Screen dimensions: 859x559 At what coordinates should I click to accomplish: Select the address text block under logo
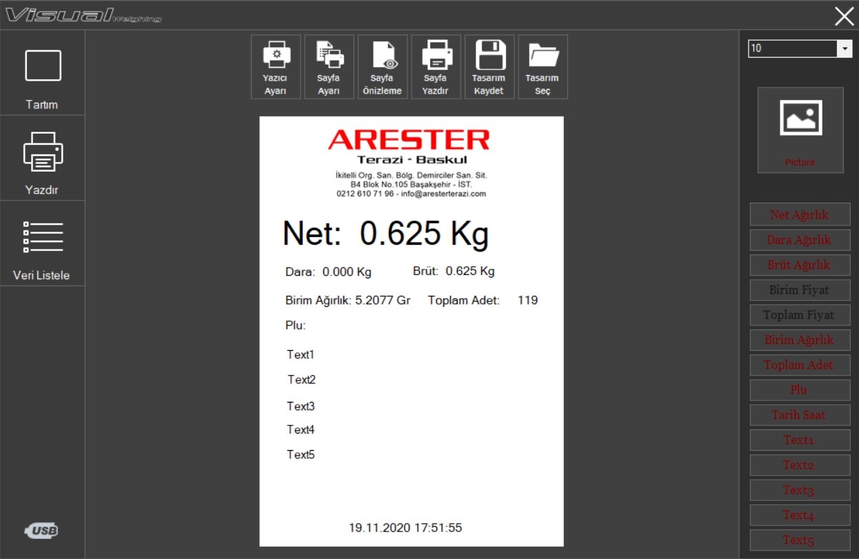(x=412, y=185)
